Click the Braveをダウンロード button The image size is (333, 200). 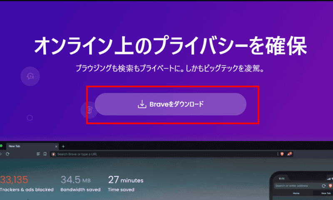tap(170, 104)
